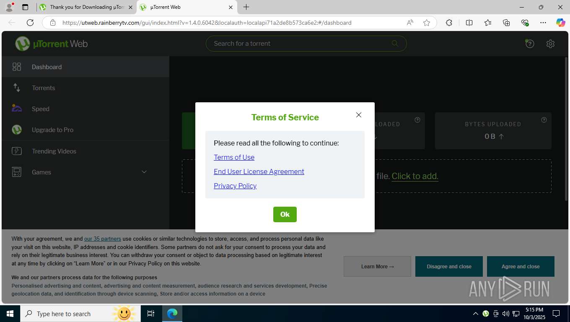The image size is (570, 322).
Task: Open the Windows Start menu
Action: pos(10,314)
